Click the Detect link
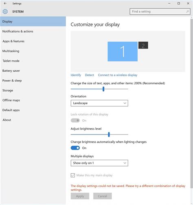Viewport: 193px width, 205px height. point(90,75)
